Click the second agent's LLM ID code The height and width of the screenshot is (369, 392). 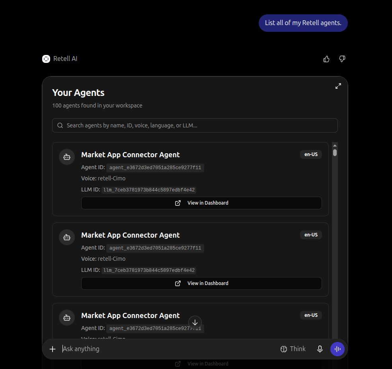149,271
